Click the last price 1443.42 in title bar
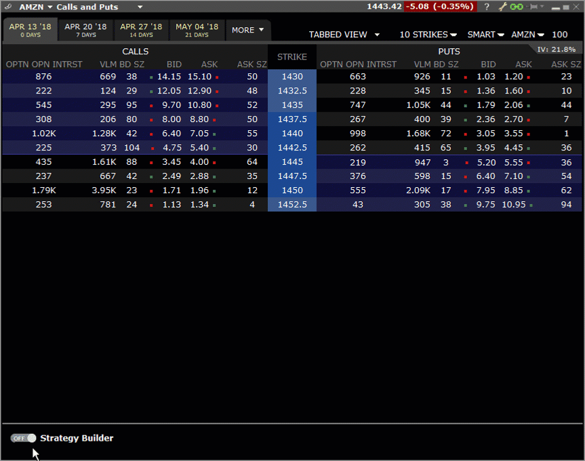The height and width of the screenshot is (461, 585). [x=384, y=7]
